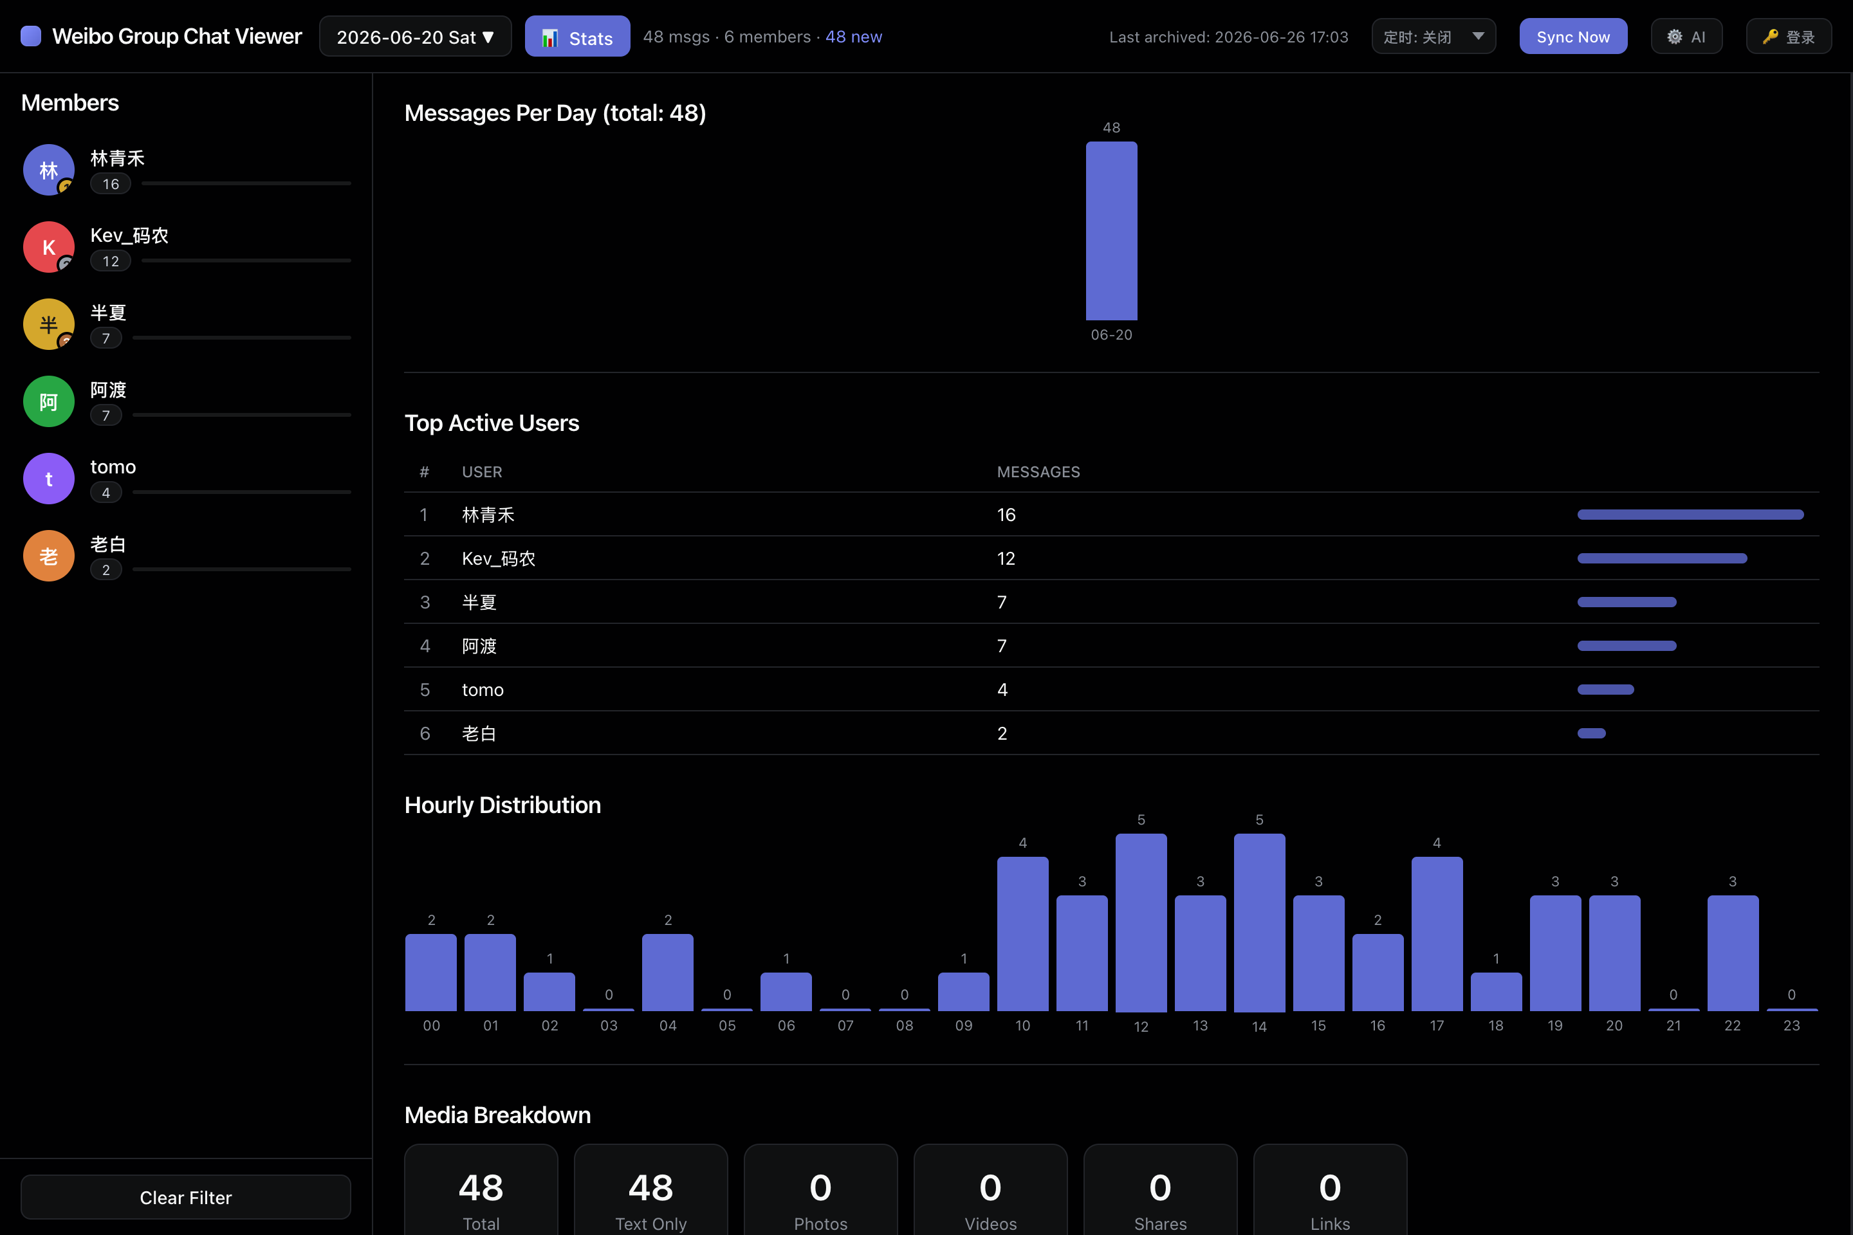
Task: Click 半夏 row in Top Active Users
Action: [x=1111, y=602]
